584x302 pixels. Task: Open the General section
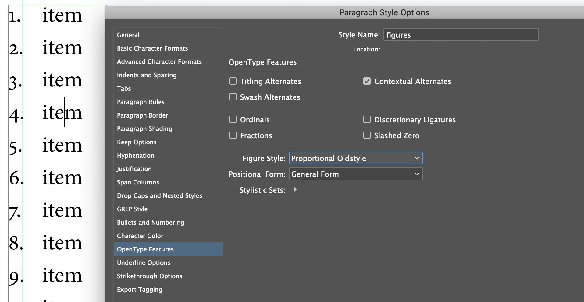pos(128,35)
